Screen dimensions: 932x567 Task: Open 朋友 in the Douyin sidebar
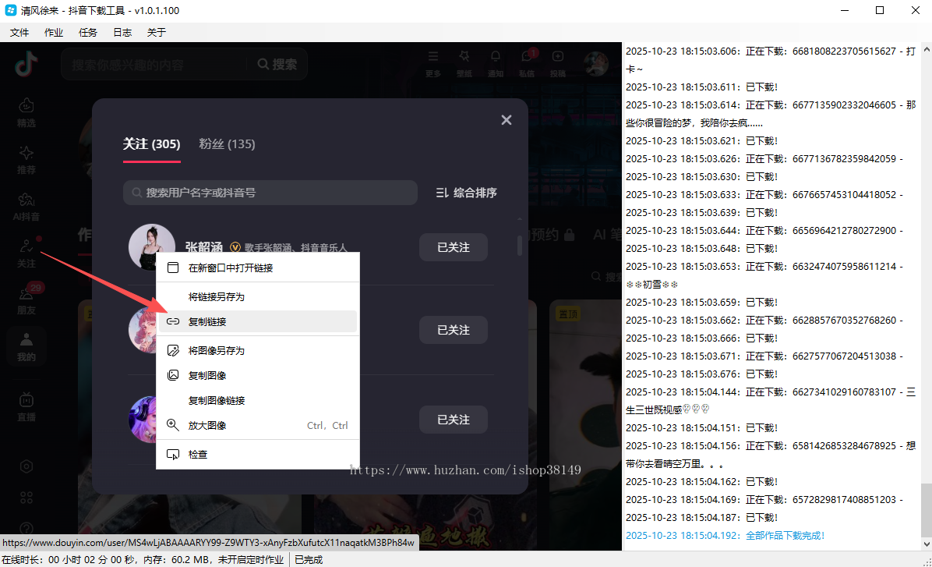coord(26,301)
